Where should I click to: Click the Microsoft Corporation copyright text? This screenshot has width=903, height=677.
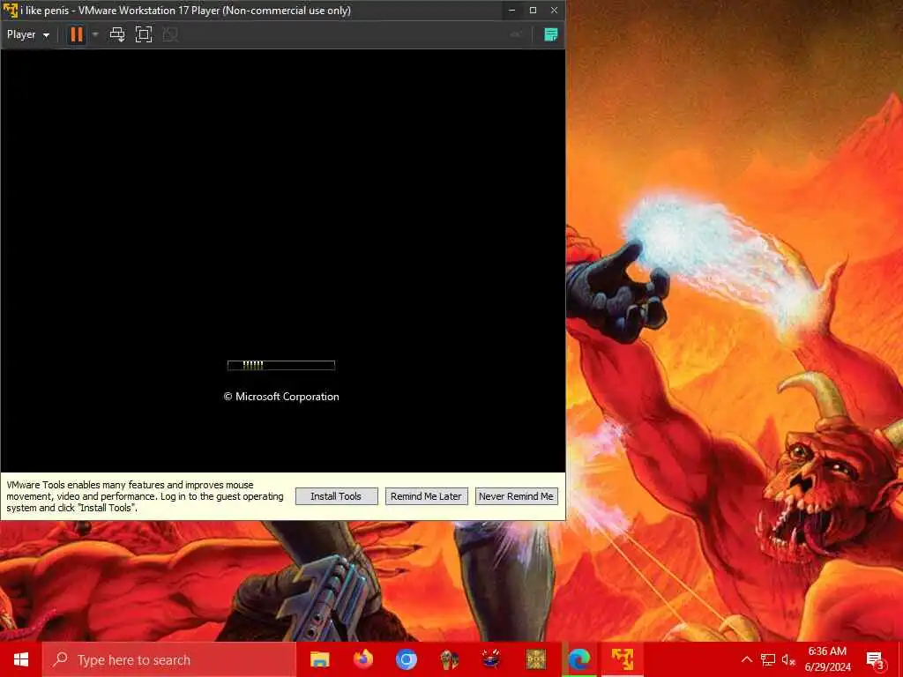click(x=281, y=397)
